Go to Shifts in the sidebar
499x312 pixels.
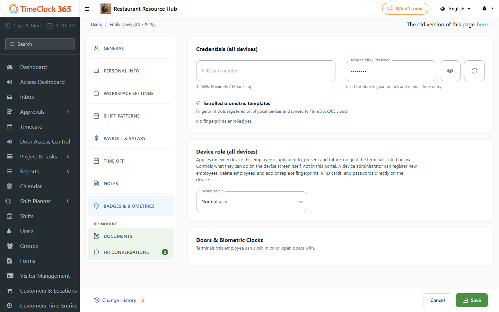click(x=40, y=216)
